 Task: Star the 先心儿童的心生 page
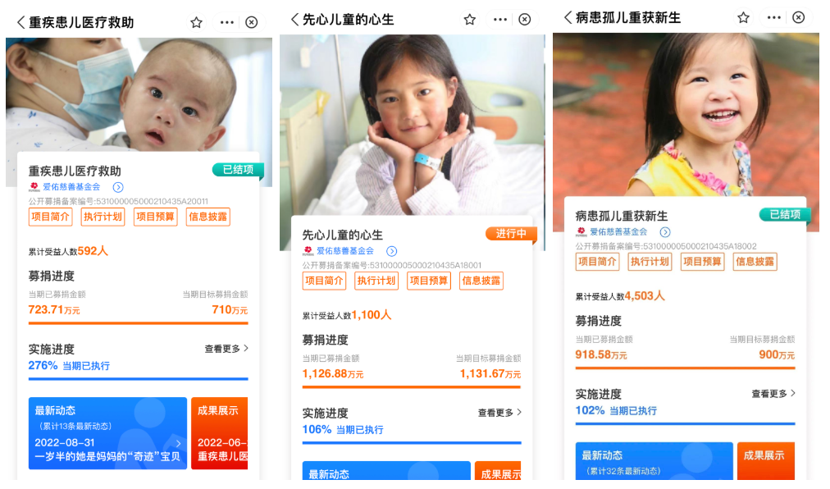[469, 20]
